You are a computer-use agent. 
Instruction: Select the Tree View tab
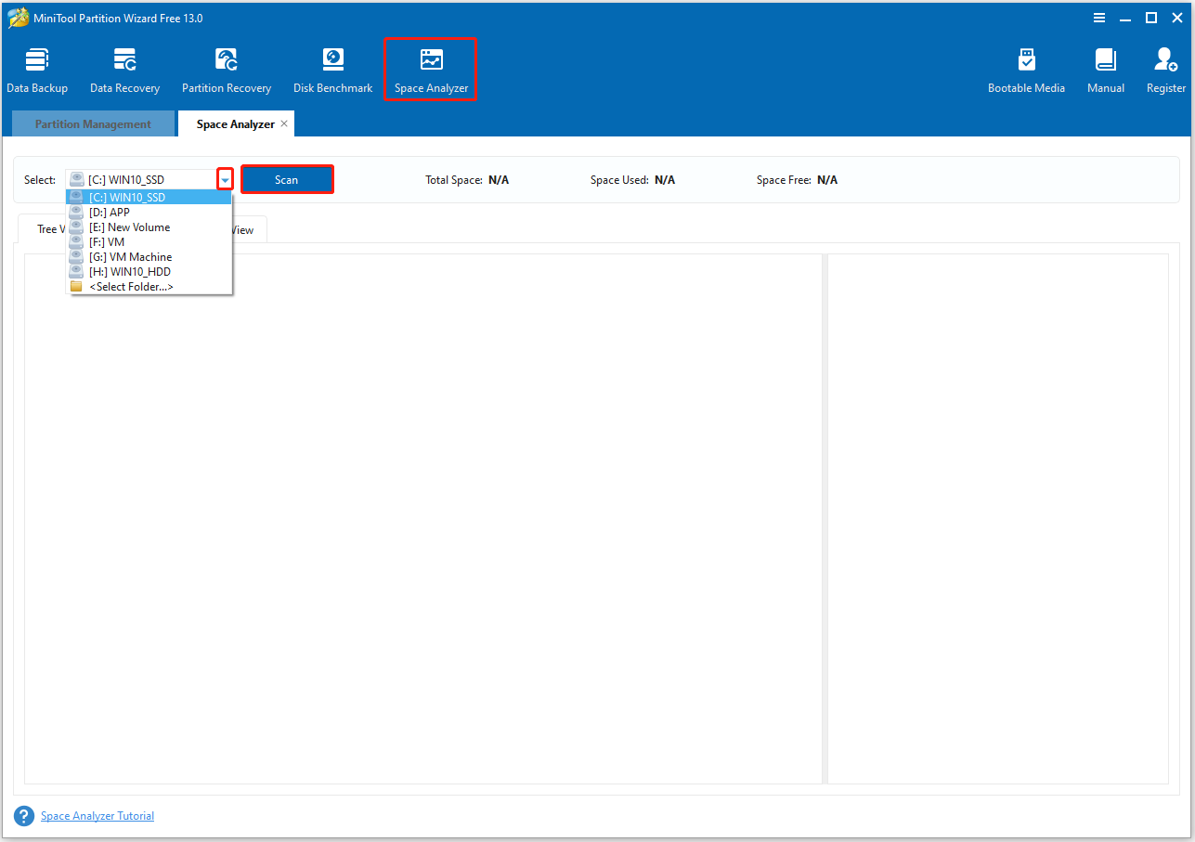point(48,228)
